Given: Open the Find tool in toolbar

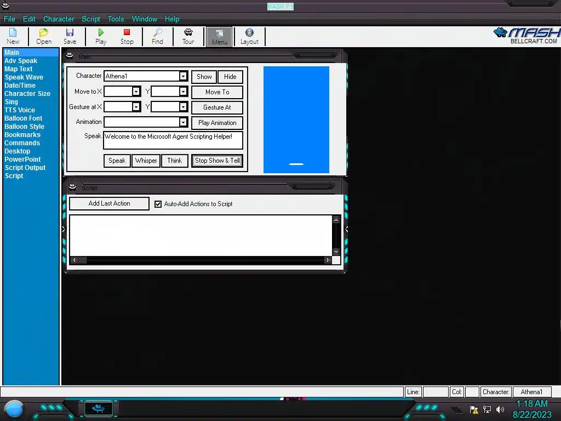Looking at the screenshot, I should [157, 37].
